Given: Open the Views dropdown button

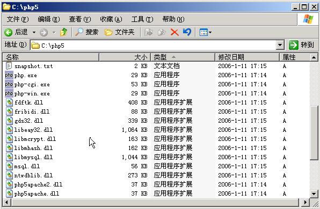Looking at the screenshot, I should 205,32.
